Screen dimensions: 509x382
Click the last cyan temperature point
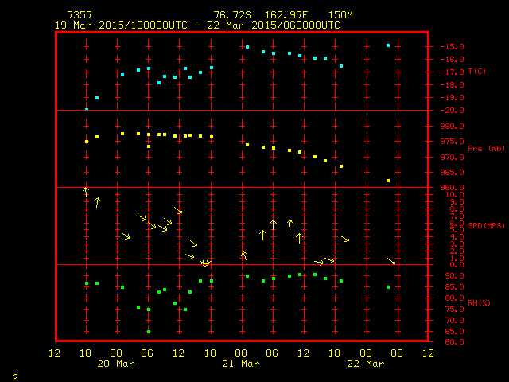pos(388,45)
